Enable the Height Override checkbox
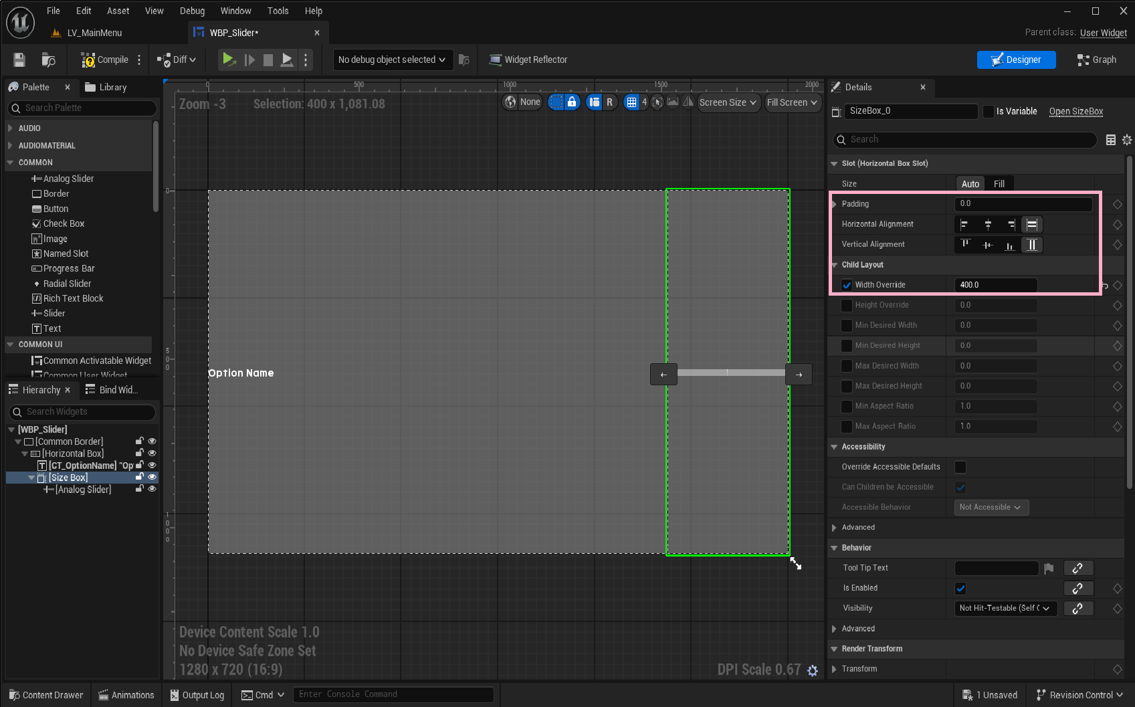The image size is (1135, 707). (847, 305)
